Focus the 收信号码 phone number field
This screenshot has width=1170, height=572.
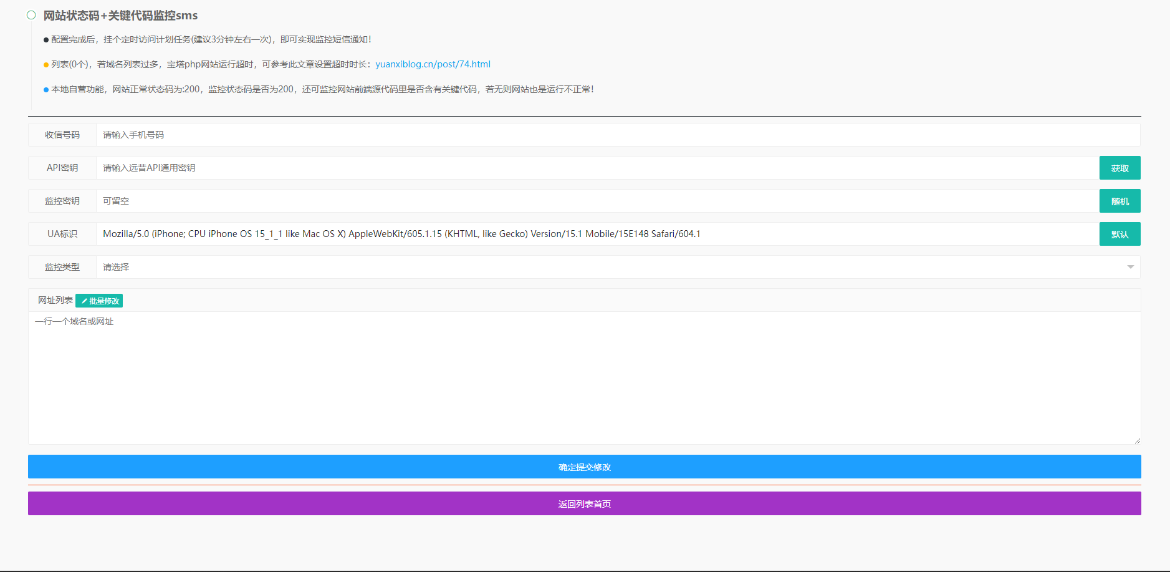click(617, 135)
